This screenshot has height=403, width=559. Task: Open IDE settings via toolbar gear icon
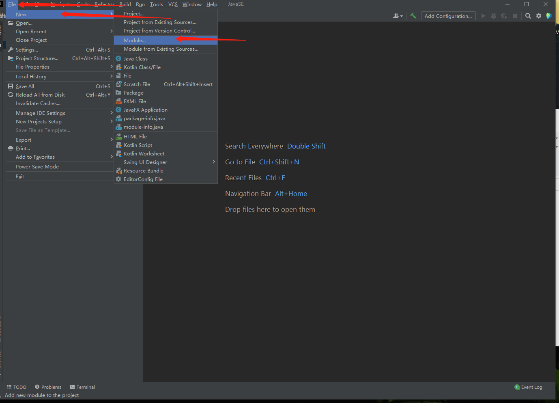[x=539, y=16]
